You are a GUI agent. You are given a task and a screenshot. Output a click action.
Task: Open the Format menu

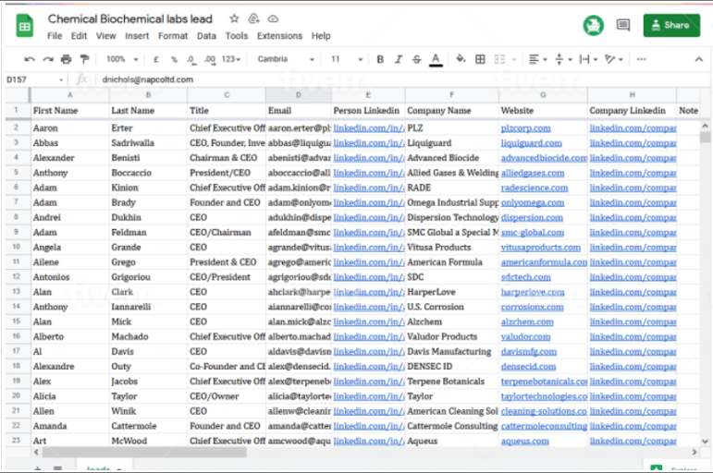click(x=173, y=36)
